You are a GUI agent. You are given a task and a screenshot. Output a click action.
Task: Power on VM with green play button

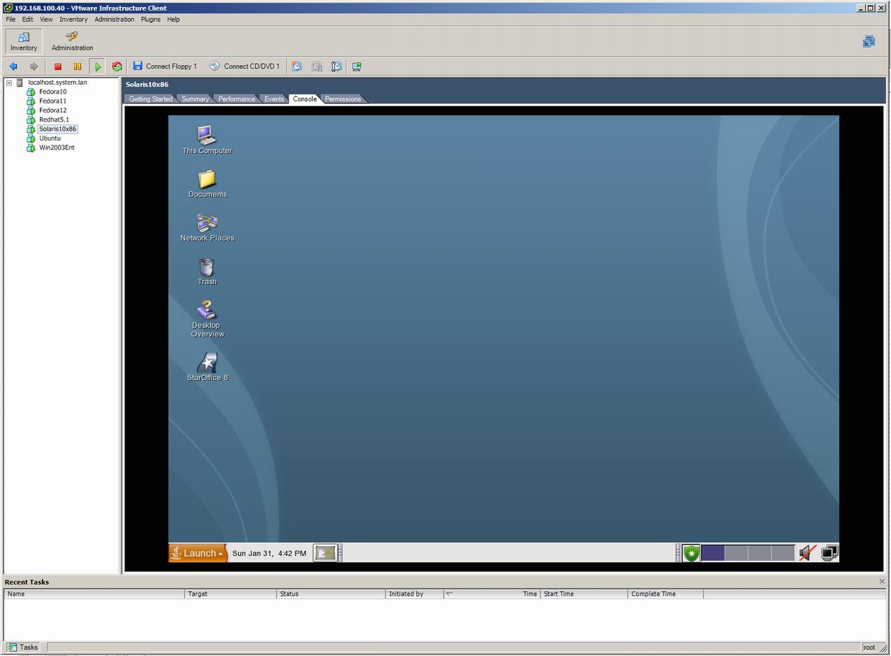tap(98, 66)
